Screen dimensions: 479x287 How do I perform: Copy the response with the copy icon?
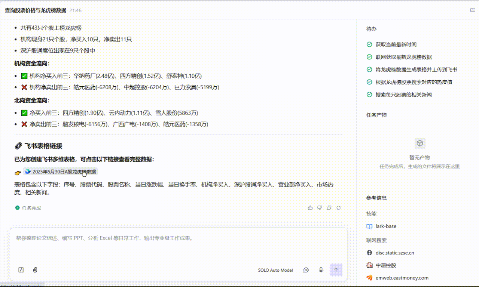pyautogui.click(x=329, y=208)
